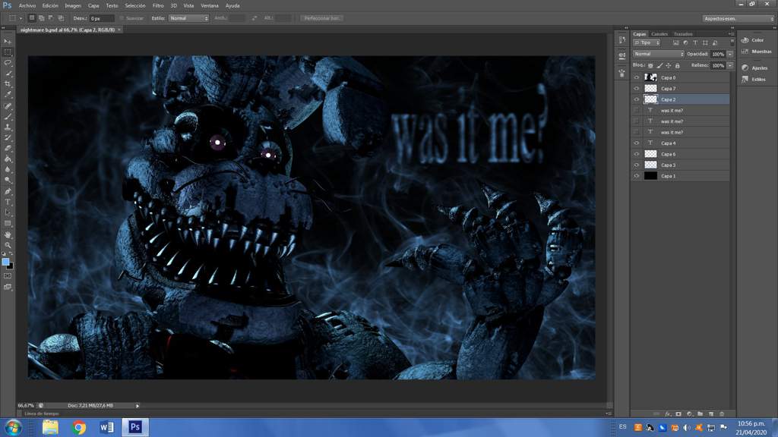This screenshot has height=437, width=778.
Task: Select the Blur tool
Action: (x=8, y=169)
